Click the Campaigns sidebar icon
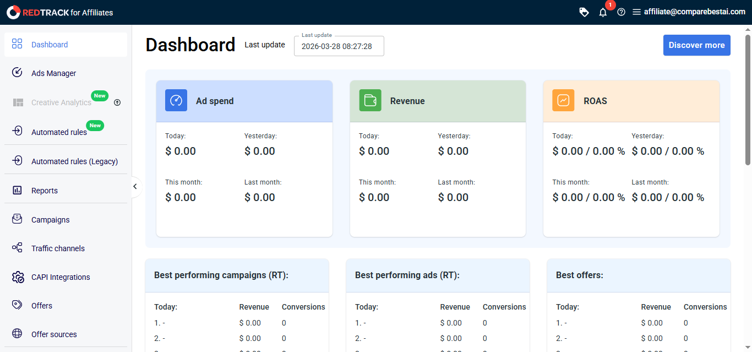Screen dimensions: 752x352 click(17, 219)
